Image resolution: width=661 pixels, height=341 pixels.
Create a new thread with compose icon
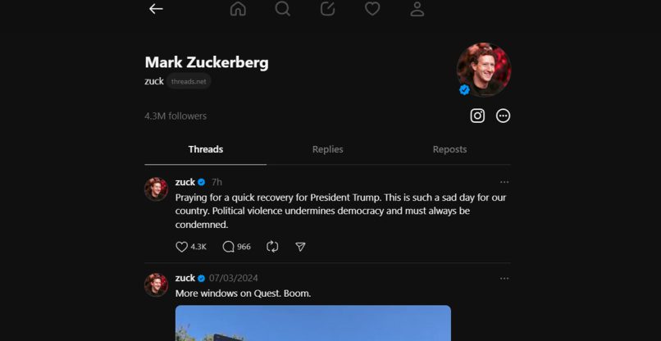click(327, 9)
